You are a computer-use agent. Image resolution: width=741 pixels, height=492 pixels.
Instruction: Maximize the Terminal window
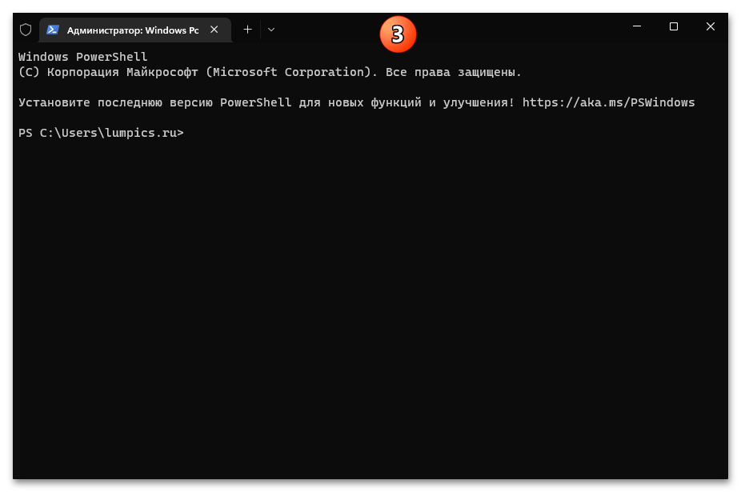(674, 26)
